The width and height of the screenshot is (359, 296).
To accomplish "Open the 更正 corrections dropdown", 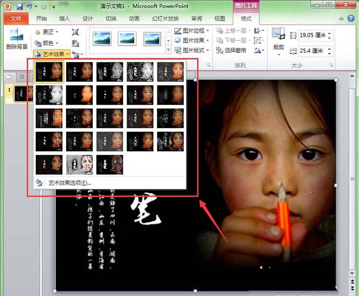I will click(47, 32).
